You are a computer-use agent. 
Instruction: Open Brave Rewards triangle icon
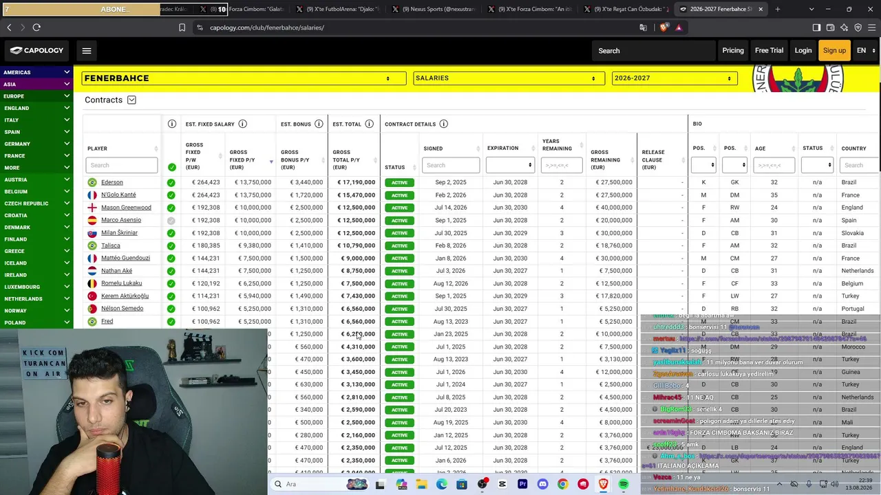pyautogui.click(x=679, y=27)
